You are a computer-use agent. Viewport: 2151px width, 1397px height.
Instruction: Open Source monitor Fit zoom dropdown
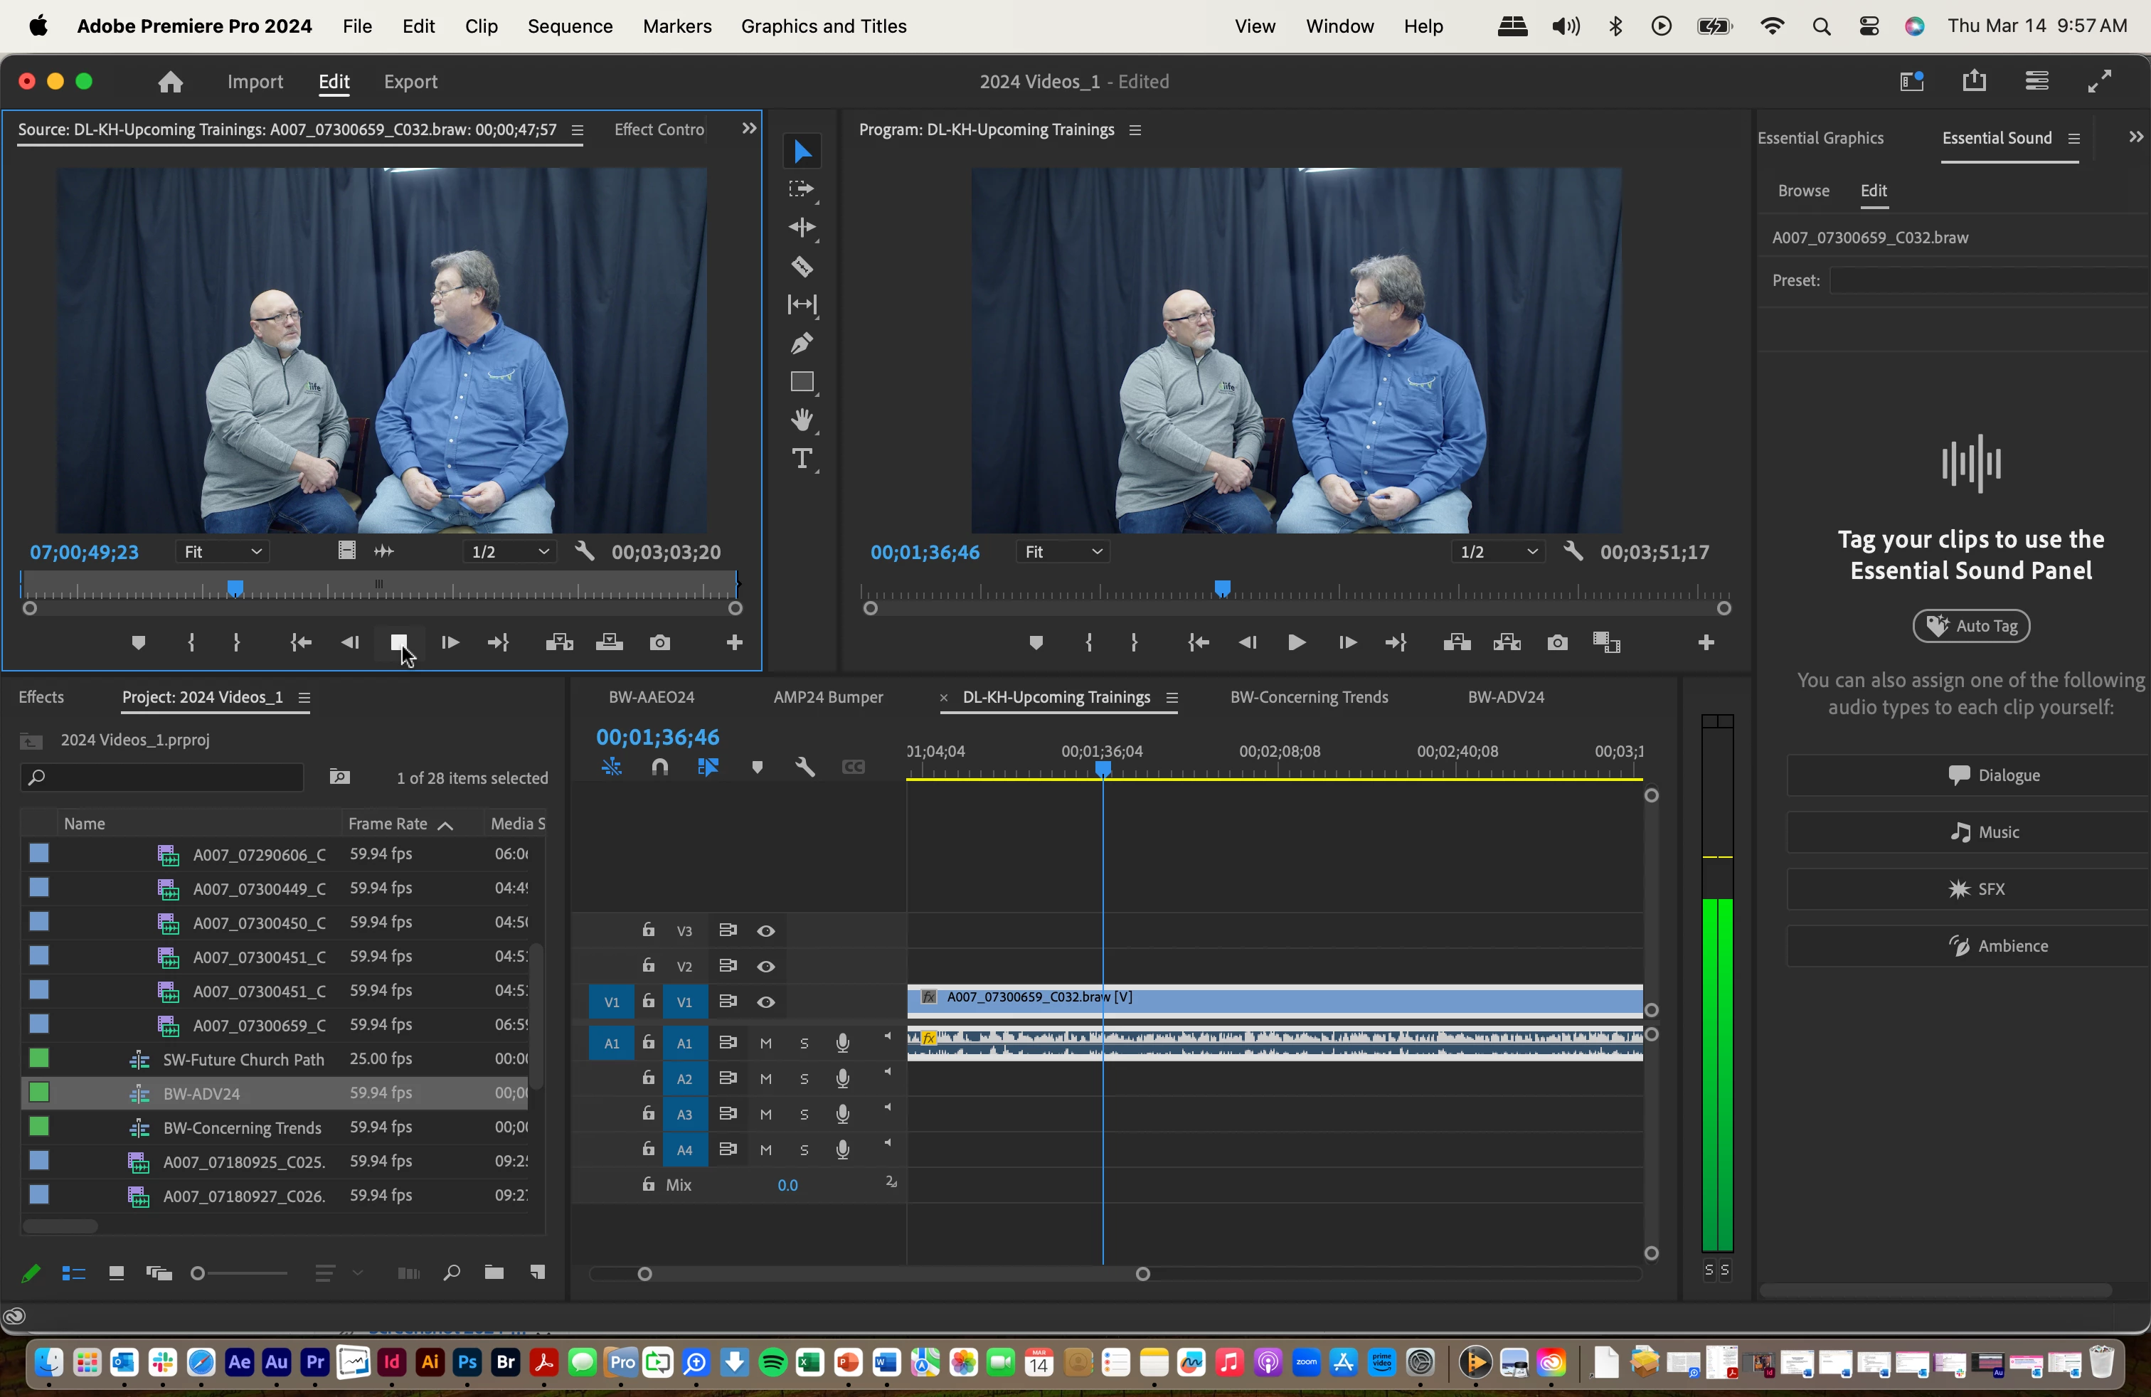click(221, 551)
